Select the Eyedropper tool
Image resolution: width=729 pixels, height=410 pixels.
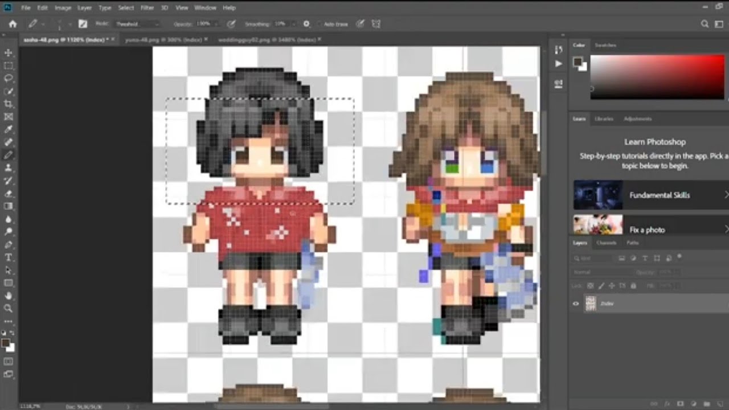click(9, 129)
